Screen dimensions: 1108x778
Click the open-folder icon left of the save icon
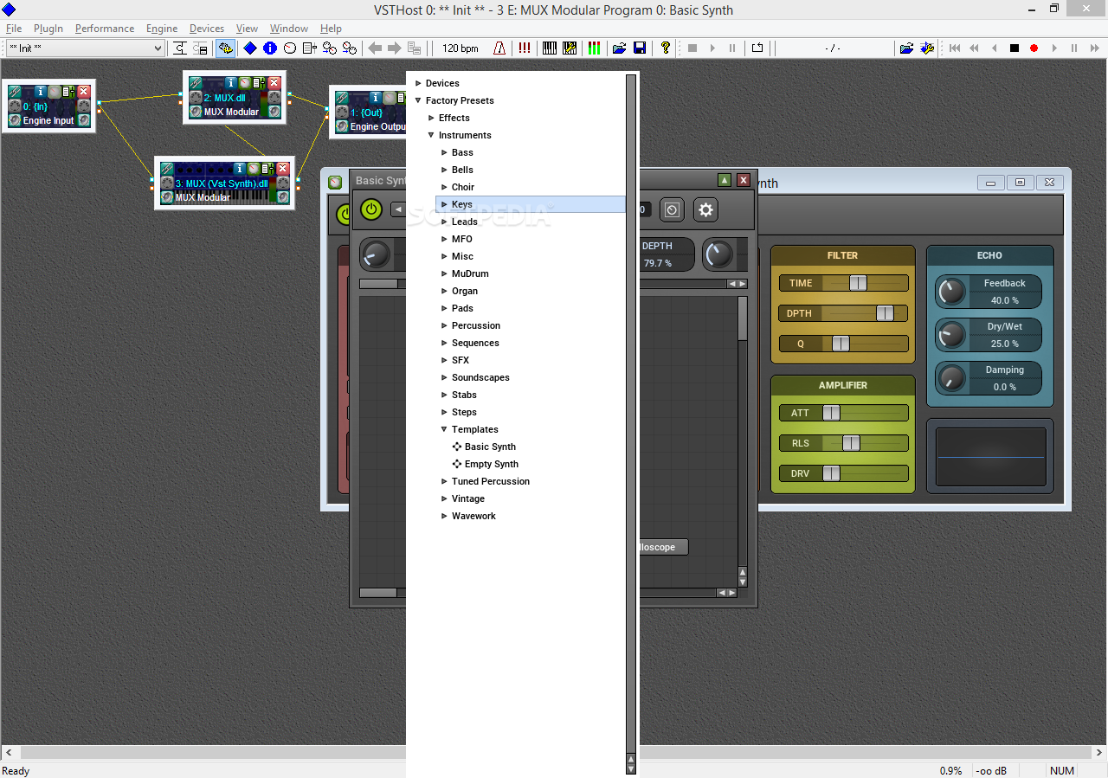click(x=619, y=48)
